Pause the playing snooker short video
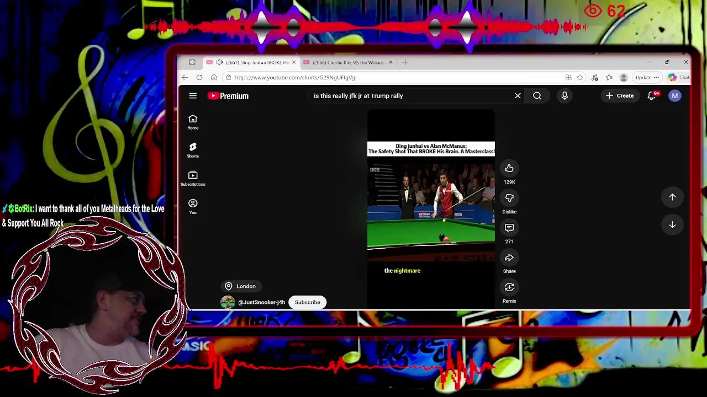 431,210
